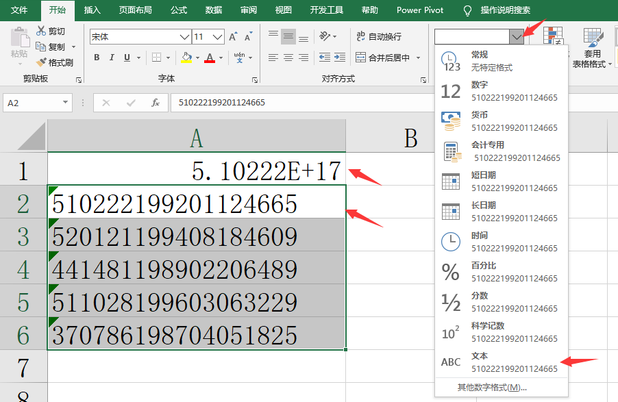Toggle italic formatting
This screenshot has height=402, width=618.
click(x=112, y=58)
